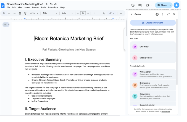Select the paint format tool
This screenshot has width=187, height=122.
(26, 13)
